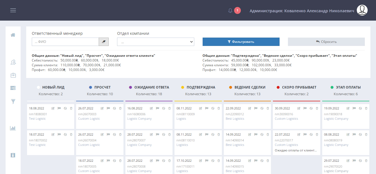Go to Home via the sidebar house icon

pyautogui.click(x=13, y=35)
